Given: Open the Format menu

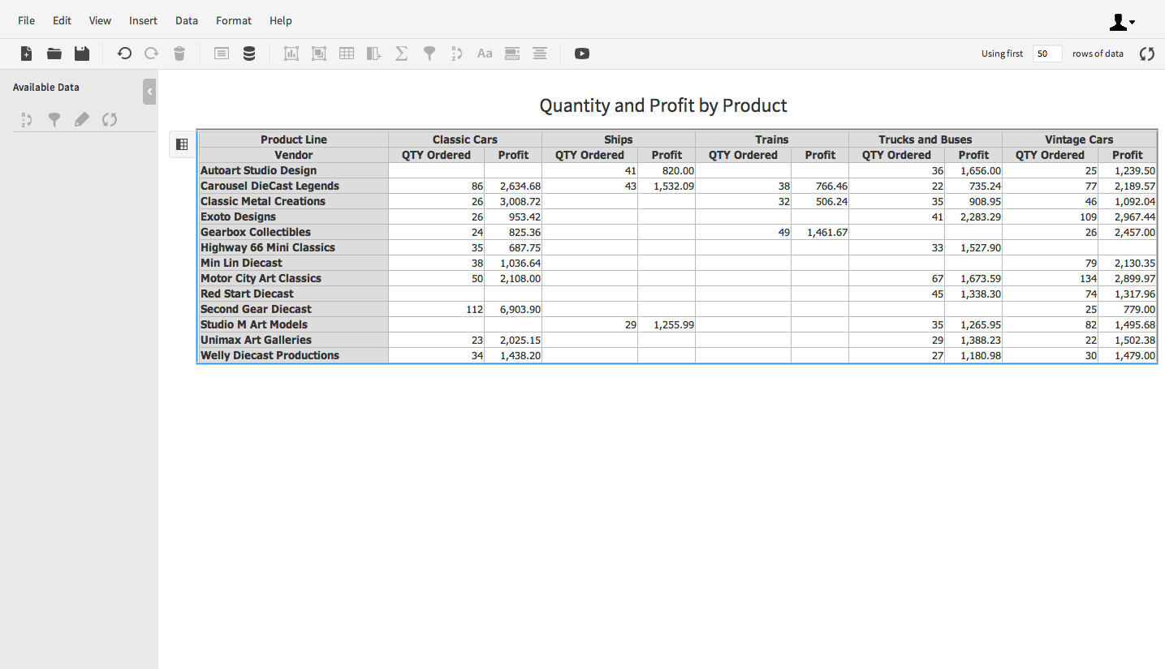Looking at the screenshot, I should pyautogui.click(x=234, y=20).
